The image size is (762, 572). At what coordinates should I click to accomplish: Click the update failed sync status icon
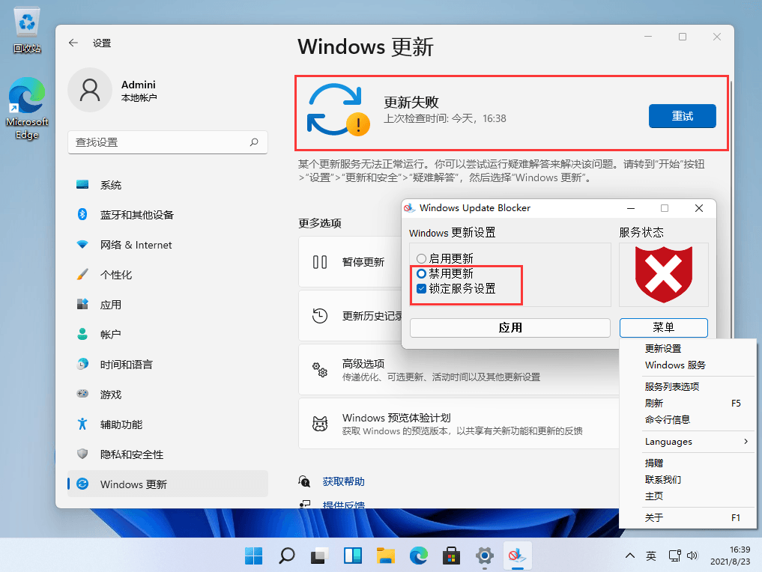point(338,110)
